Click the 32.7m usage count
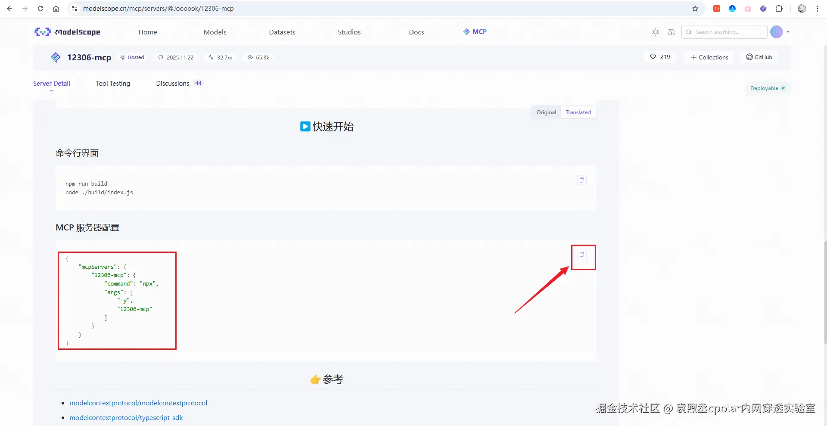 coord(220,57)
